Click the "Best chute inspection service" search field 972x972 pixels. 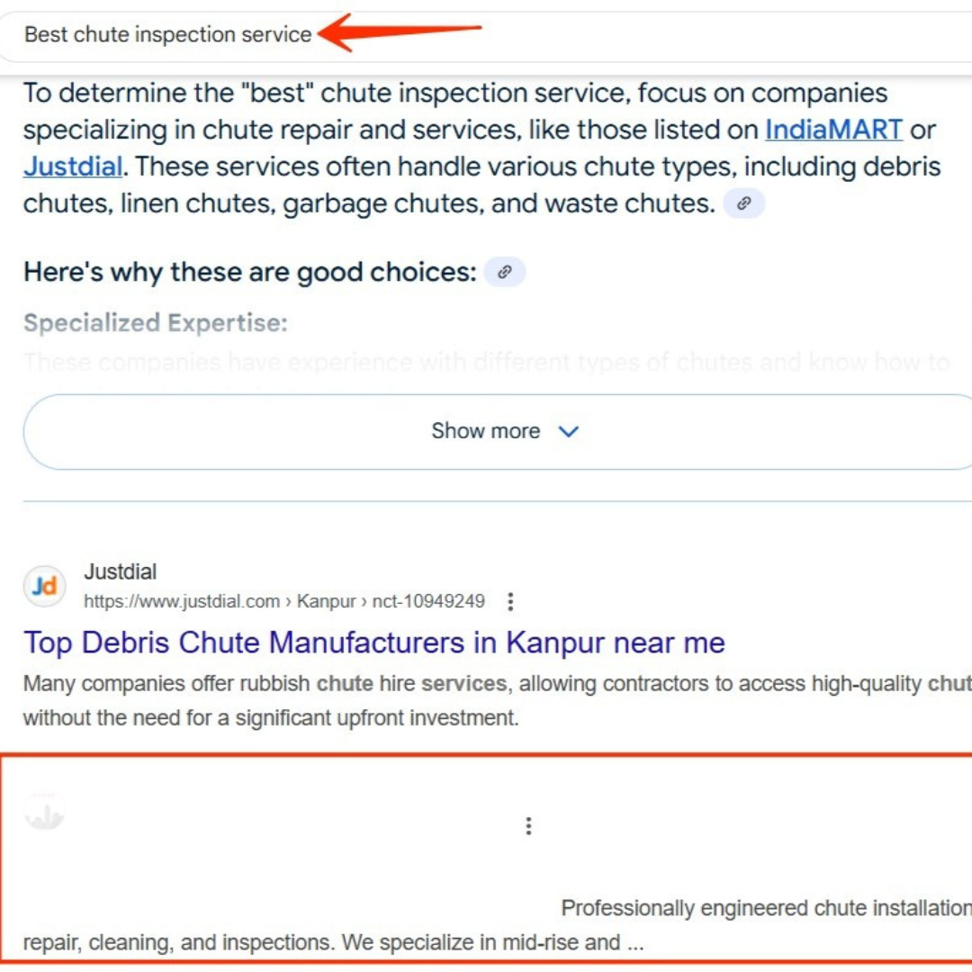(x=167, y=35)
